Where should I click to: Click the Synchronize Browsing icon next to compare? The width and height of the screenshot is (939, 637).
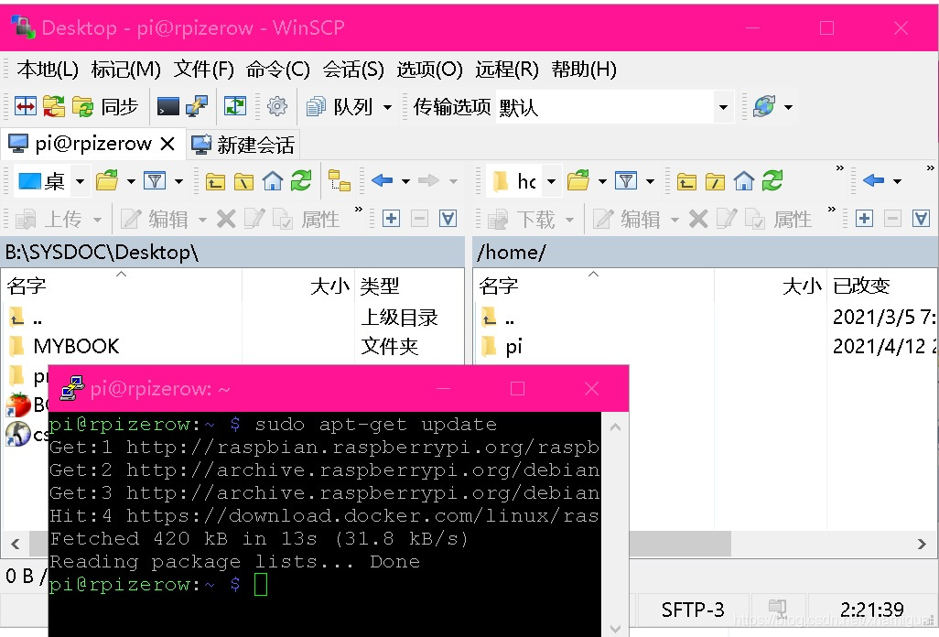click(53, 106)
